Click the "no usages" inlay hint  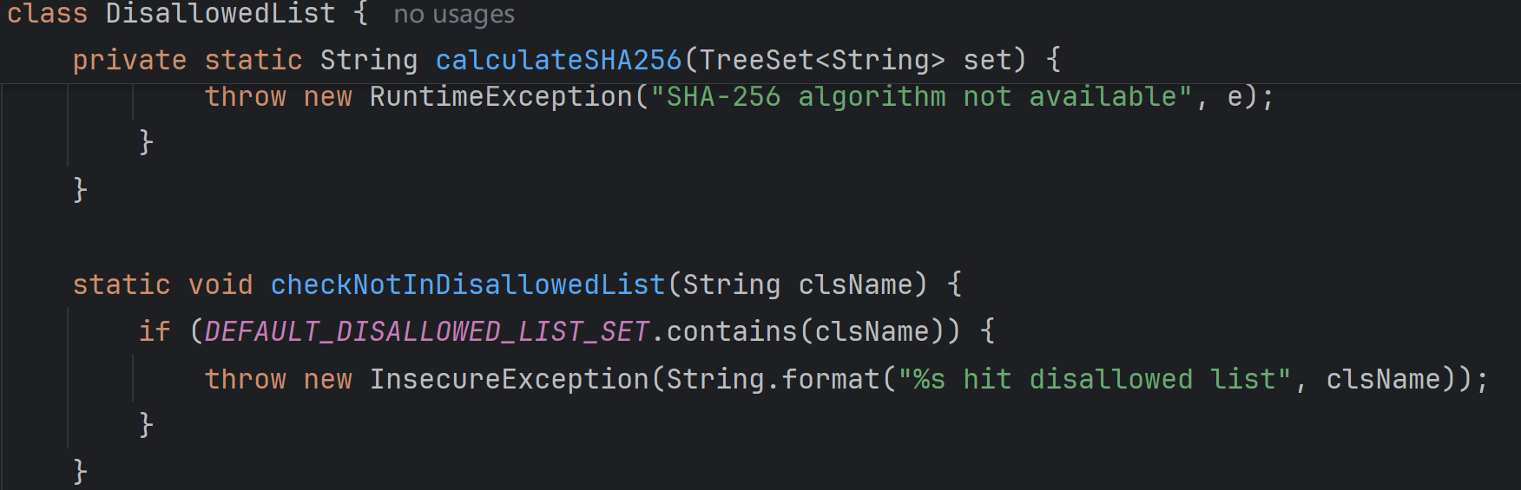[454, 15]
